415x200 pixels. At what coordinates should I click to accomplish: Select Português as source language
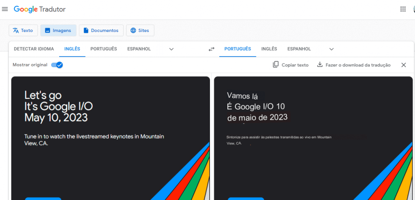(104, 49)
